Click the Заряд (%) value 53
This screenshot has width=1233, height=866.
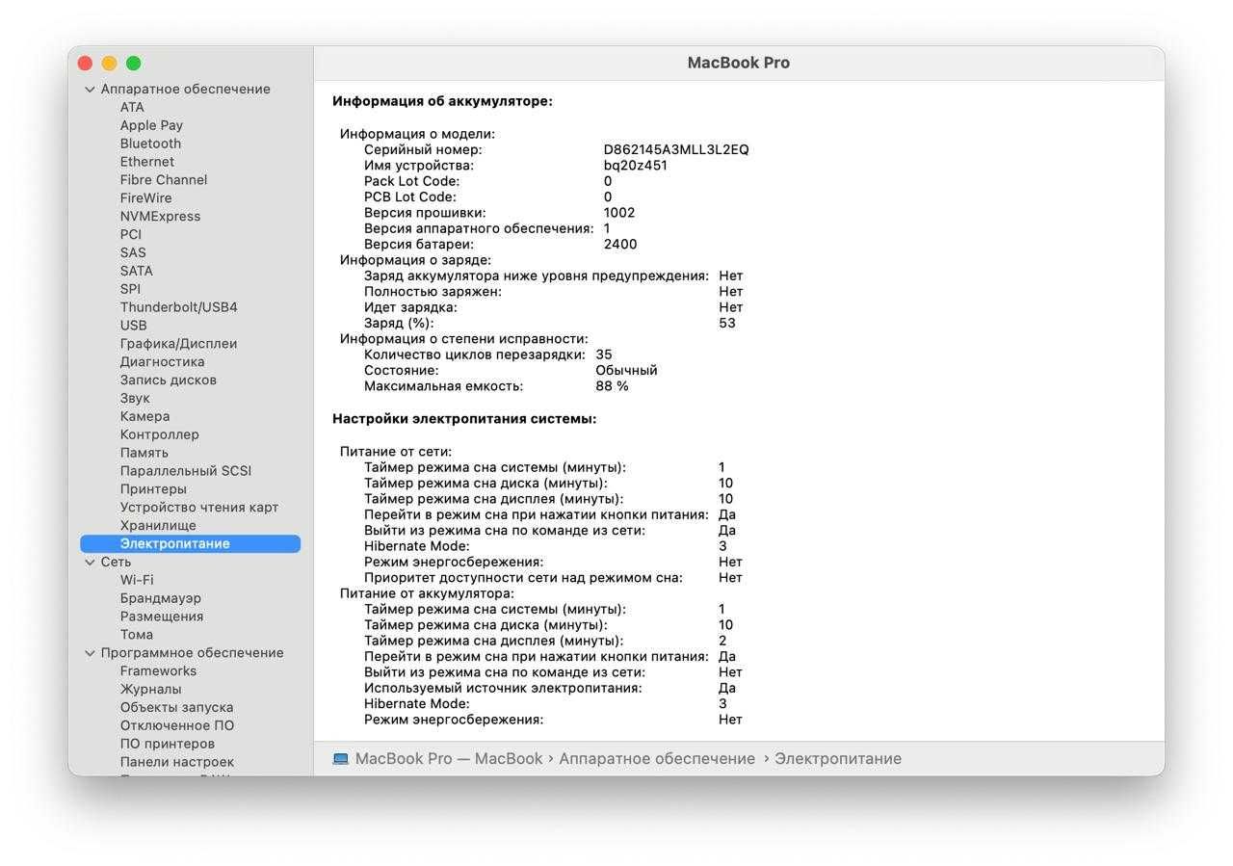tap(727, 324)
